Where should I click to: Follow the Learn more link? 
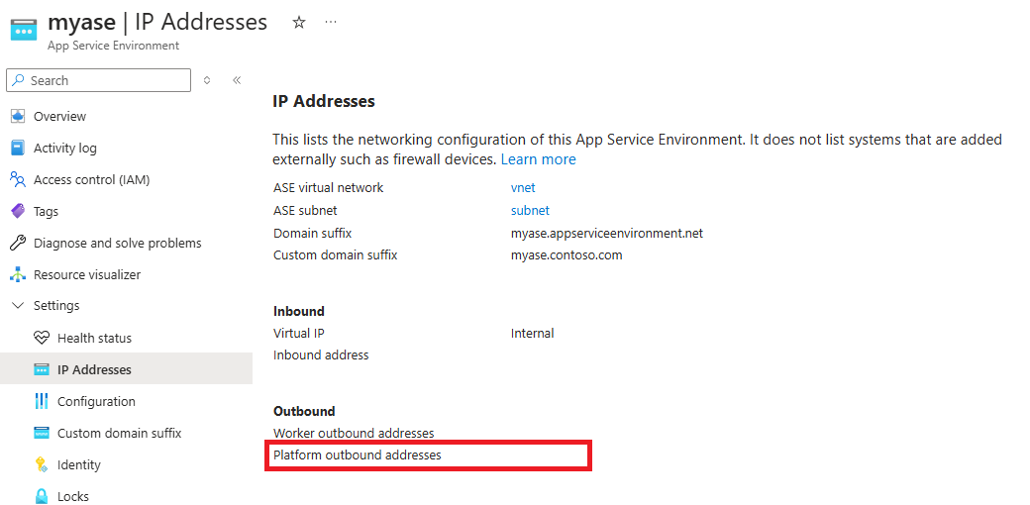(538, 159)
